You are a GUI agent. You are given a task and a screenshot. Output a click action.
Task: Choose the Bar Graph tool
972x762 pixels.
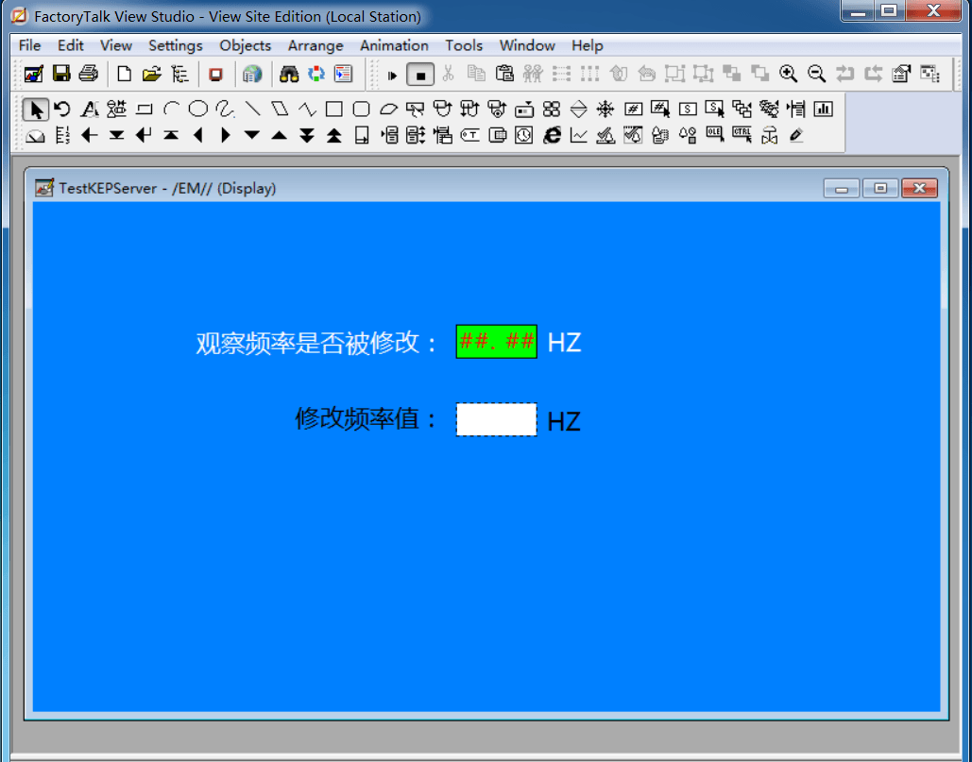tap(824, 110)
